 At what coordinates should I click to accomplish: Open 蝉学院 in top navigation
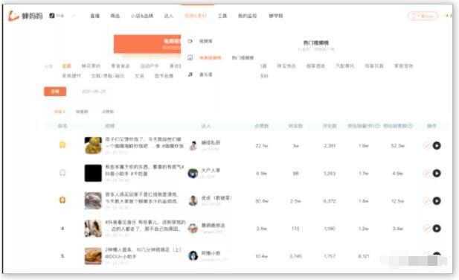tap(276, 16)
